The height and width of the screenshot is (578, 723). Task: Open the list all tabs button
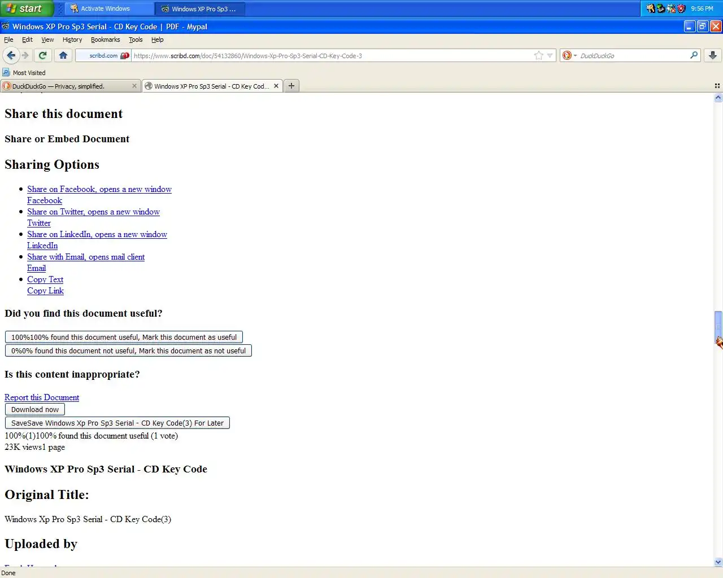pos(717,86)
